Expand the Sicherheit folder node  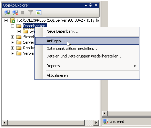pos(12,37)
